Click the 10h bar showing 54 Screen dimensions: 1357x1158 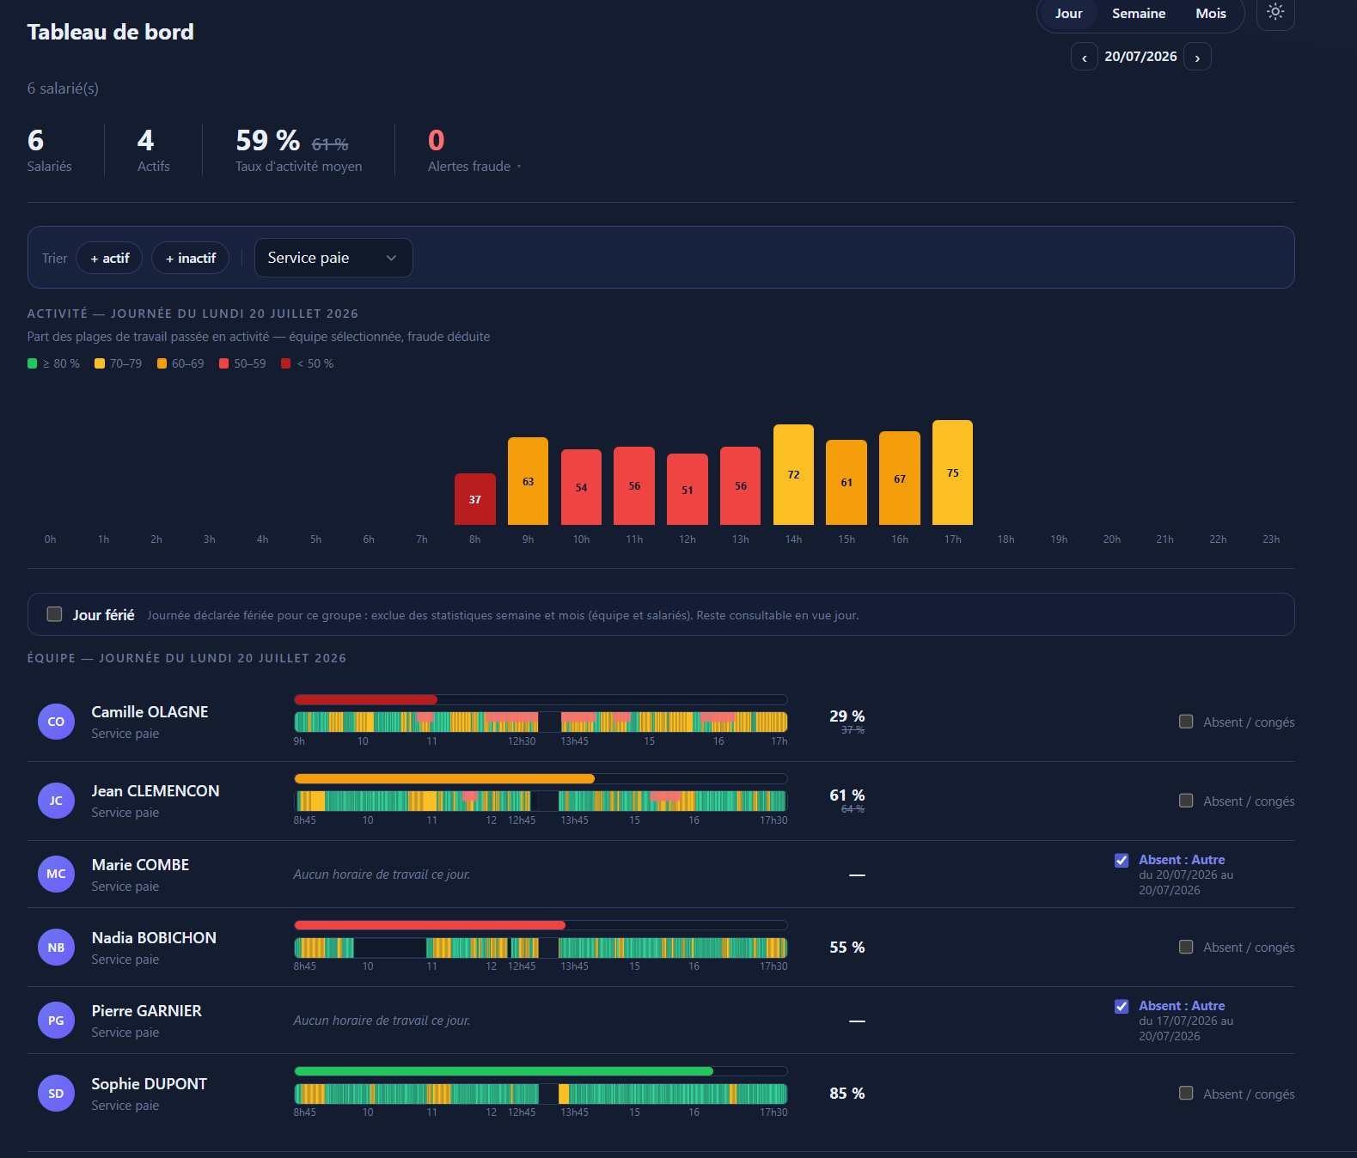pyautogui.click(x=582, y=487)
